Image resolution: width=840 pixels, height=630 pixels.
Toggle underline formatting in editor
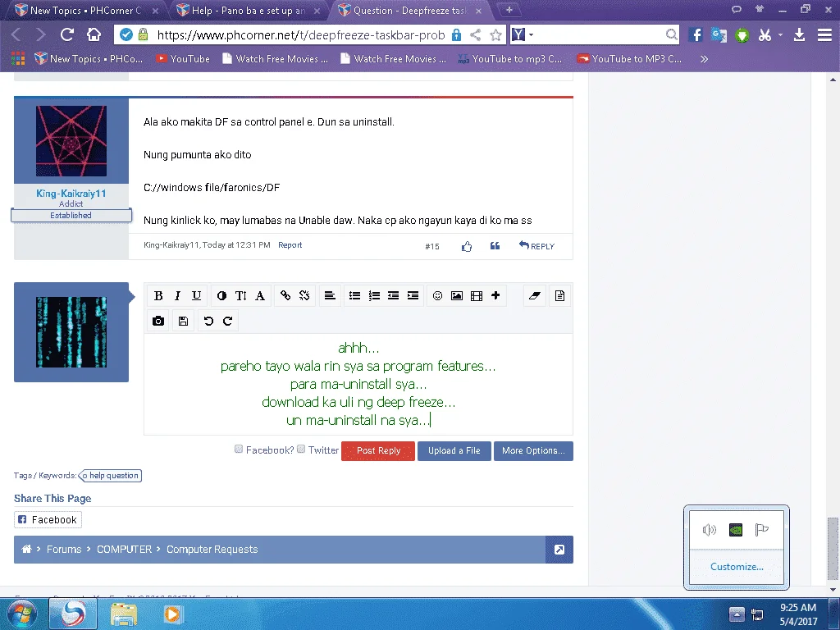(x=197, y=295)
